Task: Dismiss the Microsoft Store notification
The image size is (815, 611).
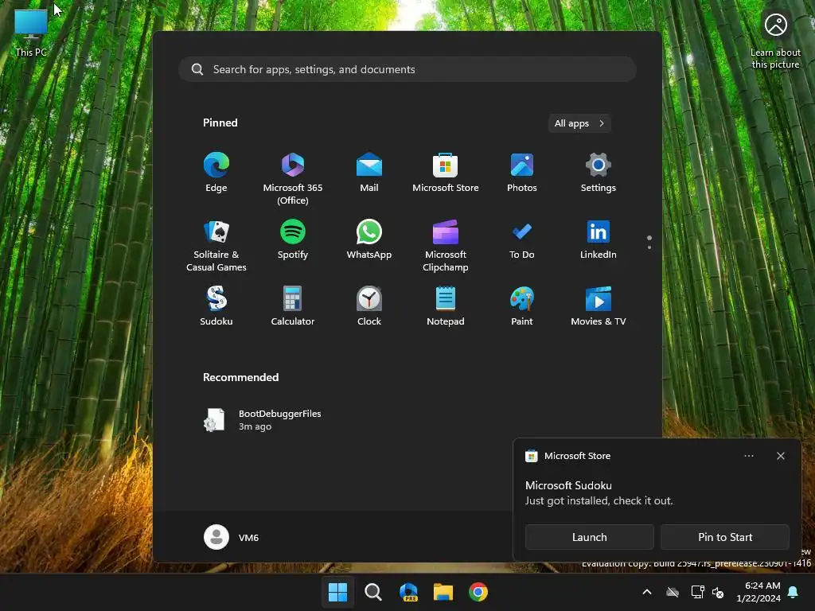Action: click(x=781, y=456)
